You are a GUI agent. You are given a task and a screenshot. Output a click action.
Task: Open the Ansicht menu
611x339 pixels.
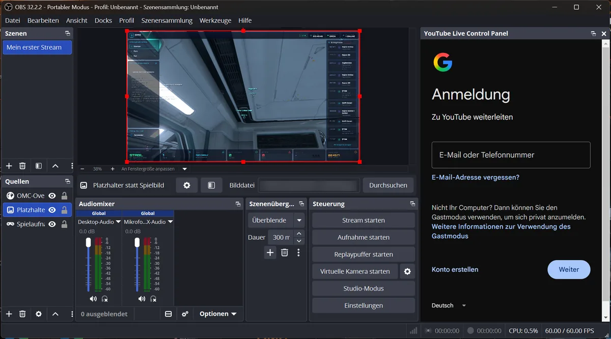click(77, 20)
